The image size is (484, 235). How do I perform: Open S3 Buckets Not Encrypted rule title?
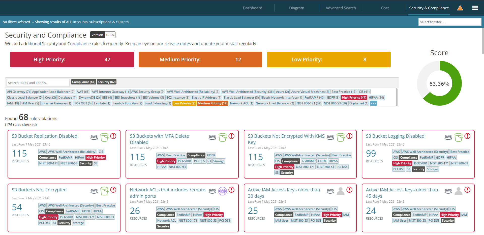(39, 190)
